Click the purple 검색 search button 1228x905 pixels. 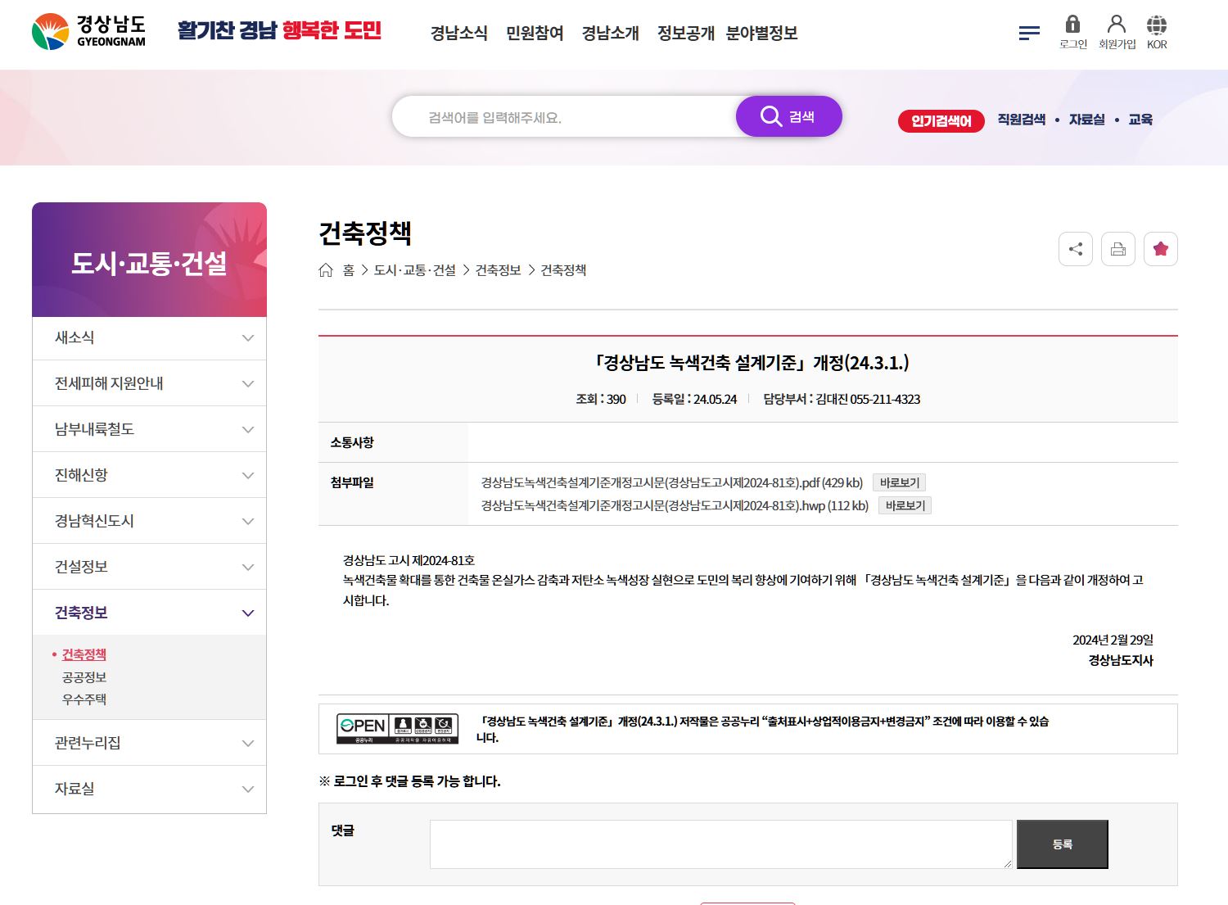pyautogui.click(x=788, y=116)
